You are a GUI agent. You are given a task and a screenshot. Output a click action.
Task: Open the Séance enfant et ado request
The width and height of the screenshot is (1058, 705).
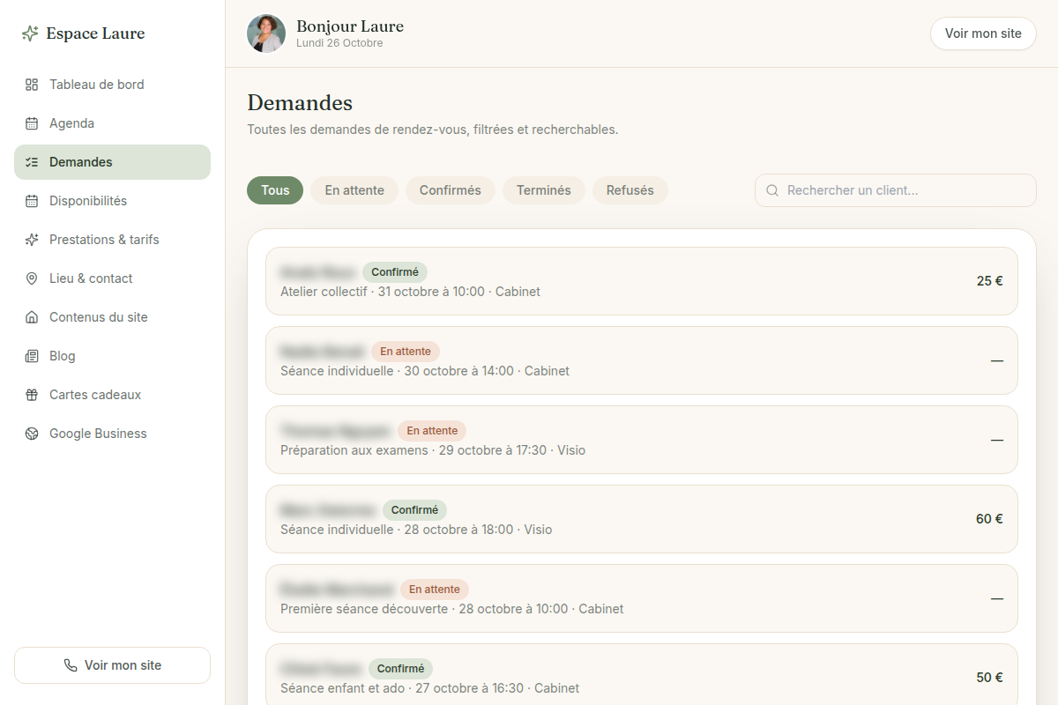[642, 674]
